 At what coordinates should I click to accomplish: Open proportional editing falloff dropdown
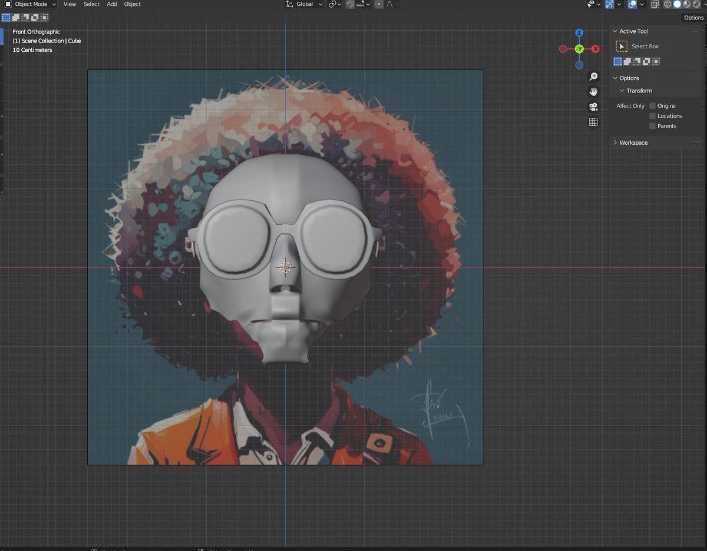[392, 4]
